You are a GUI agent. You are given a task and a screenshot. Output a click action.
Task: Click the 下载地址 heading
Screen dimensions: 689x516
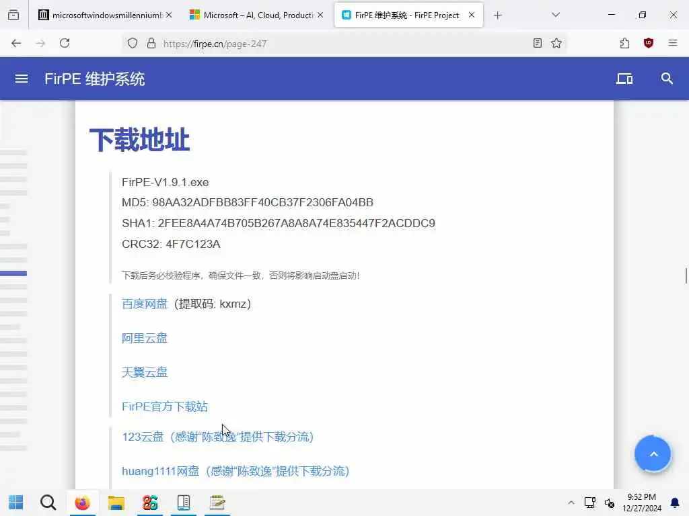tap(139, 140)
